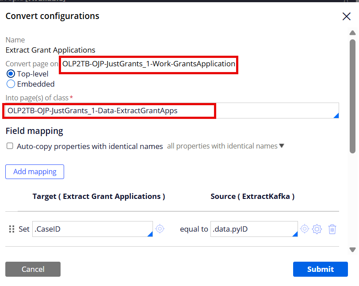Click the Into page(s) of class field
The height and width of the screenshot is (286, 359).
(x=172, y=111)
